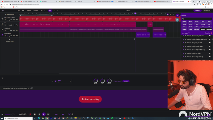
Task: Go to next voice preset arrow
Action: coord(70,81)
